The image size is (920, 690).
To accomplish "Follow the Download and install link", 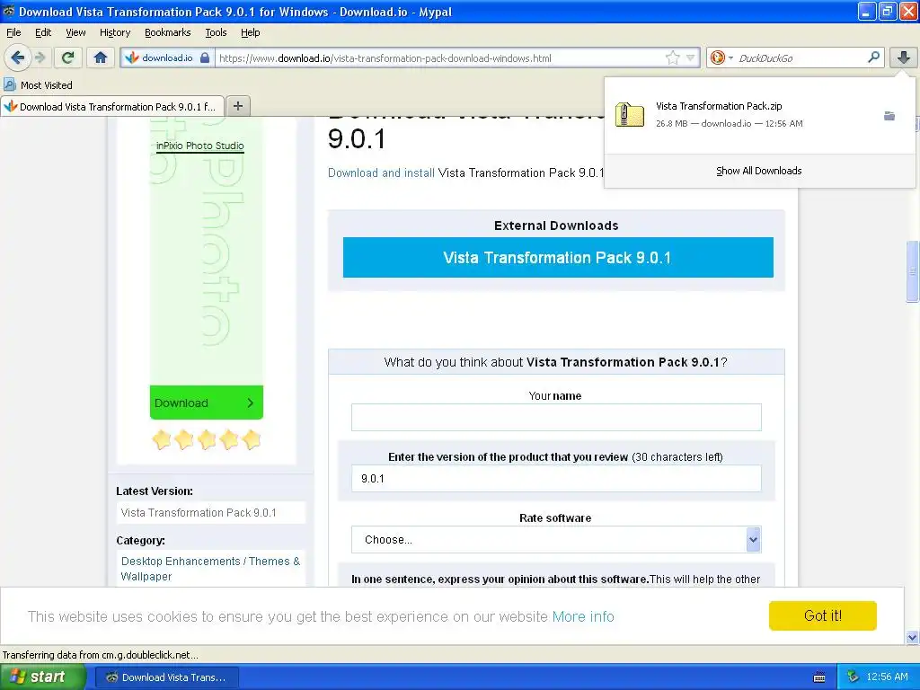I will point(381,172).
